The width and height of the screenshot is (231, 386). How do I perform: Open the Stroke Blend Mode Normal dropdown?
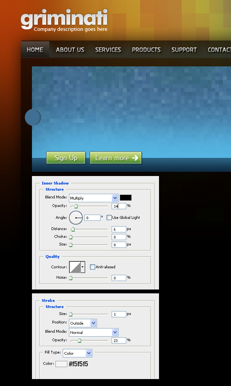(94, 332)
